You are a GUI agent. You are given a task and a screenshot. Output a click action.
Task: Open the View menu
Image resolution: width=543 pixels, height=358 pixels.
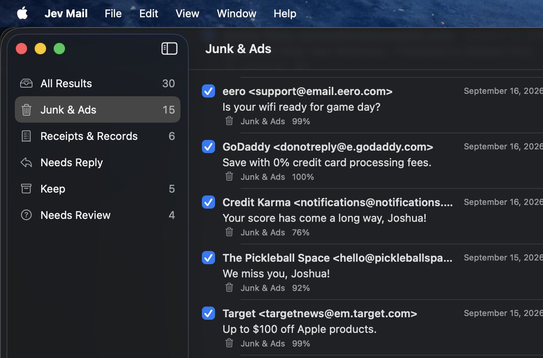pyautogui.click(x=187, y=14)
